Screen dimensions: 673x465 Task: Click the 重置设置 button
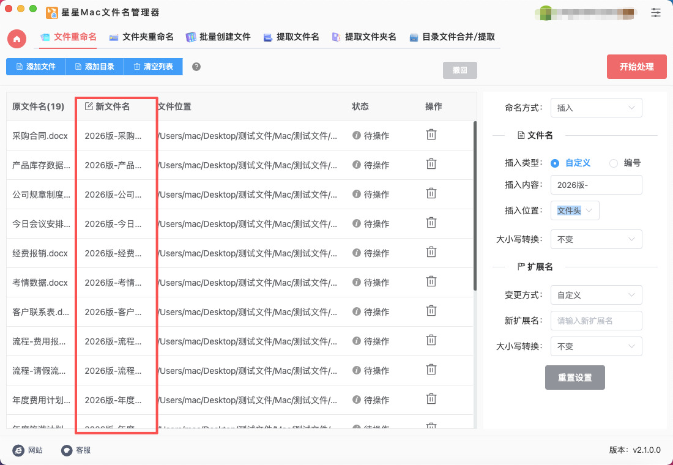(x=574, y=378)
